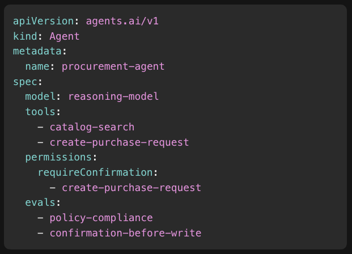Image resolution: width=352 pixels, height=254 pixels.
Task: Click the requireConfirmation key
Action: 95,172
